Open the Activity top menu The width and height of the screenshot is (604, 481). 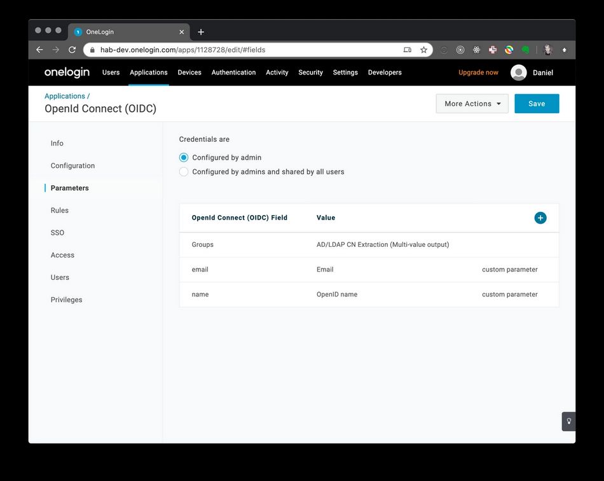point(277,73)
